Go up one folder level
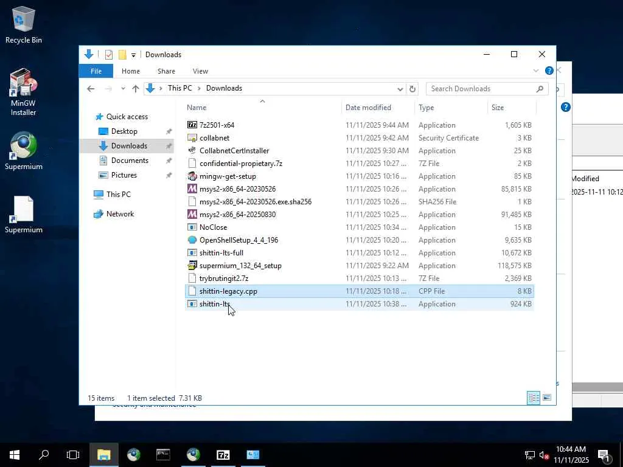This screenshot has height=467, width=623. tap(136, 89)
